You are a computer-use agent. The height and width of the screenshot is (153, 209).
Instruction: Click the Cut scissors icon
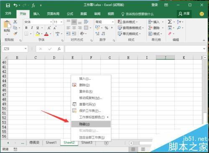pyautogui.click(x=15, y=22)
